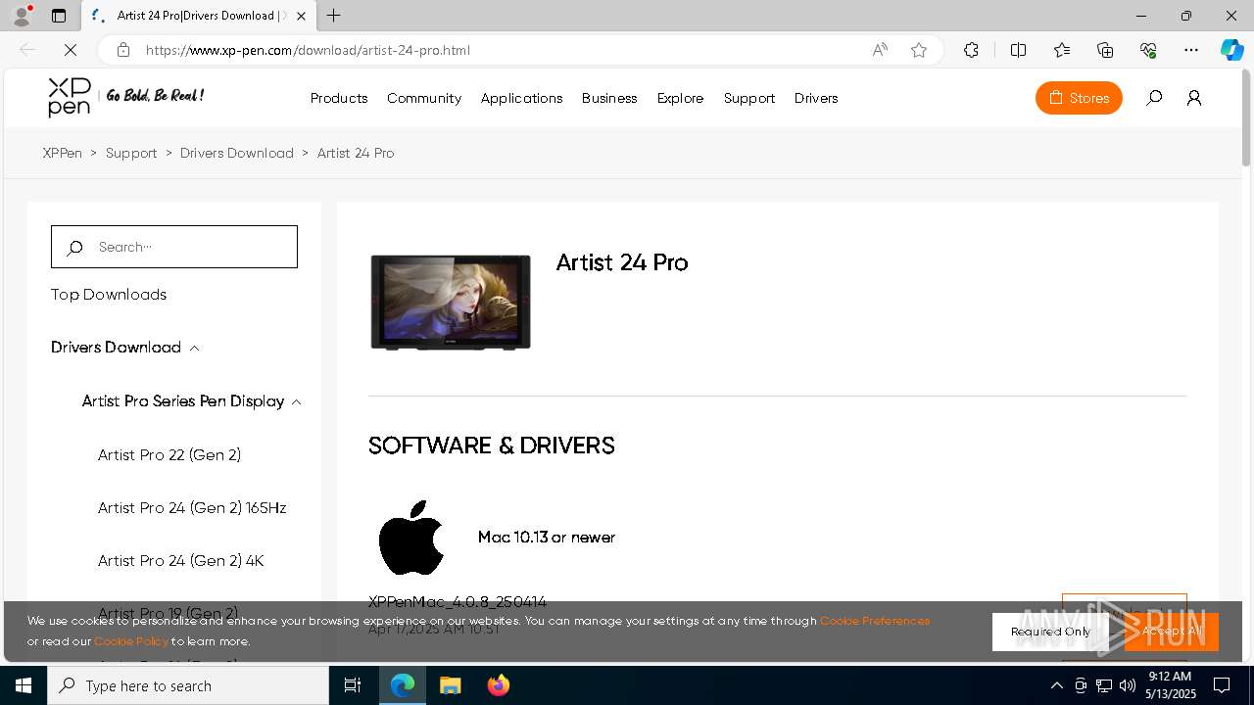Open Browser essentials icon

[1148, 50]
